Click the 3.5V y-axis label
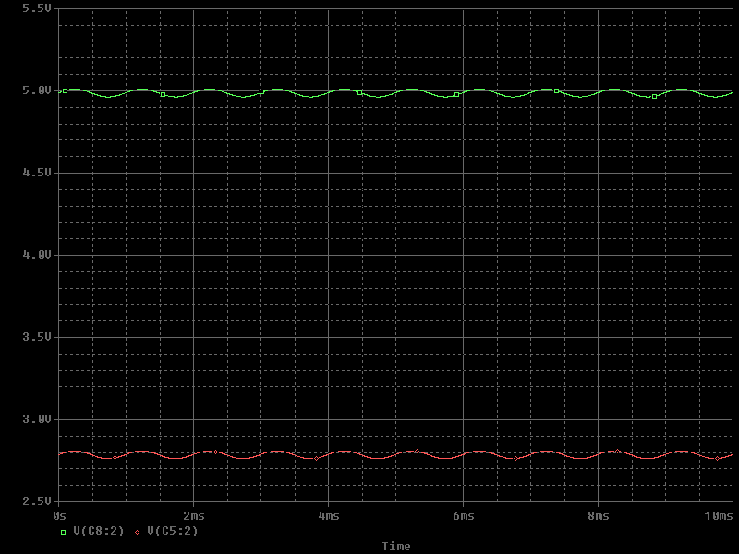The width and height of the screenshot is (739, 554). tap(37, 337)
